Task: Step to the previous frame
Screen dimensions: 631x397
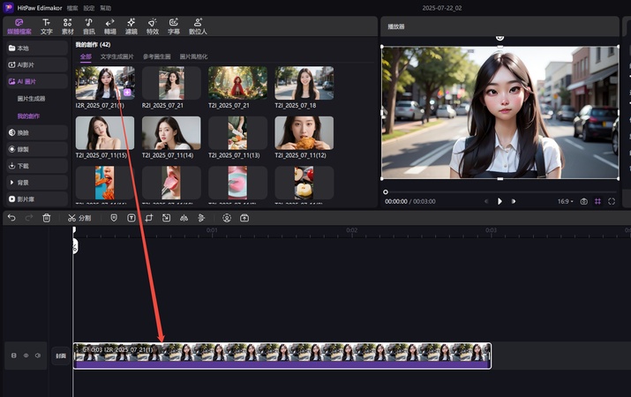Action: pos(486,201)
